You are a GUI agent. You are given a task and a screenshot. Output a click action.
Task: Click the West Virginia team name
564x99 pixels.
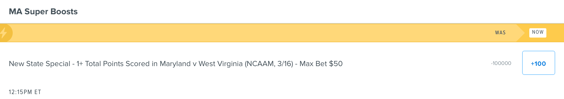[x=221, y=64]
